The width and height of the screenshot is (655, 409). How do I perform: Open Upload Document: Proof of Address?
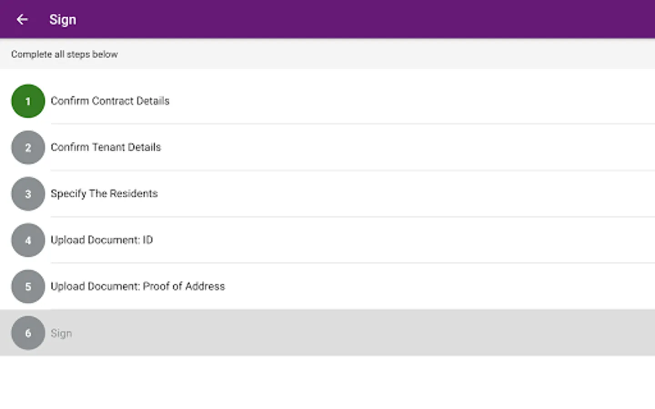(138, 286)
